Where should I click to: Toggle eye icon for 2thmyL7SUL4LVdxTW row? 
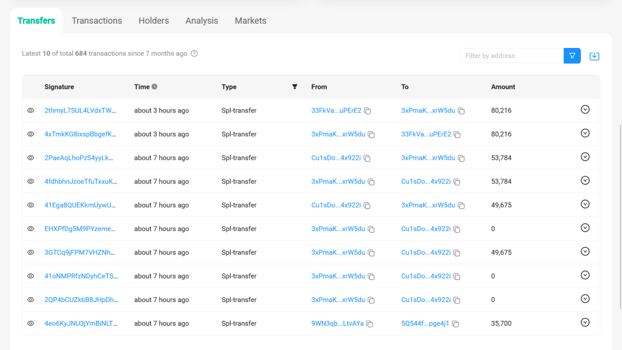tap(30, 111)
